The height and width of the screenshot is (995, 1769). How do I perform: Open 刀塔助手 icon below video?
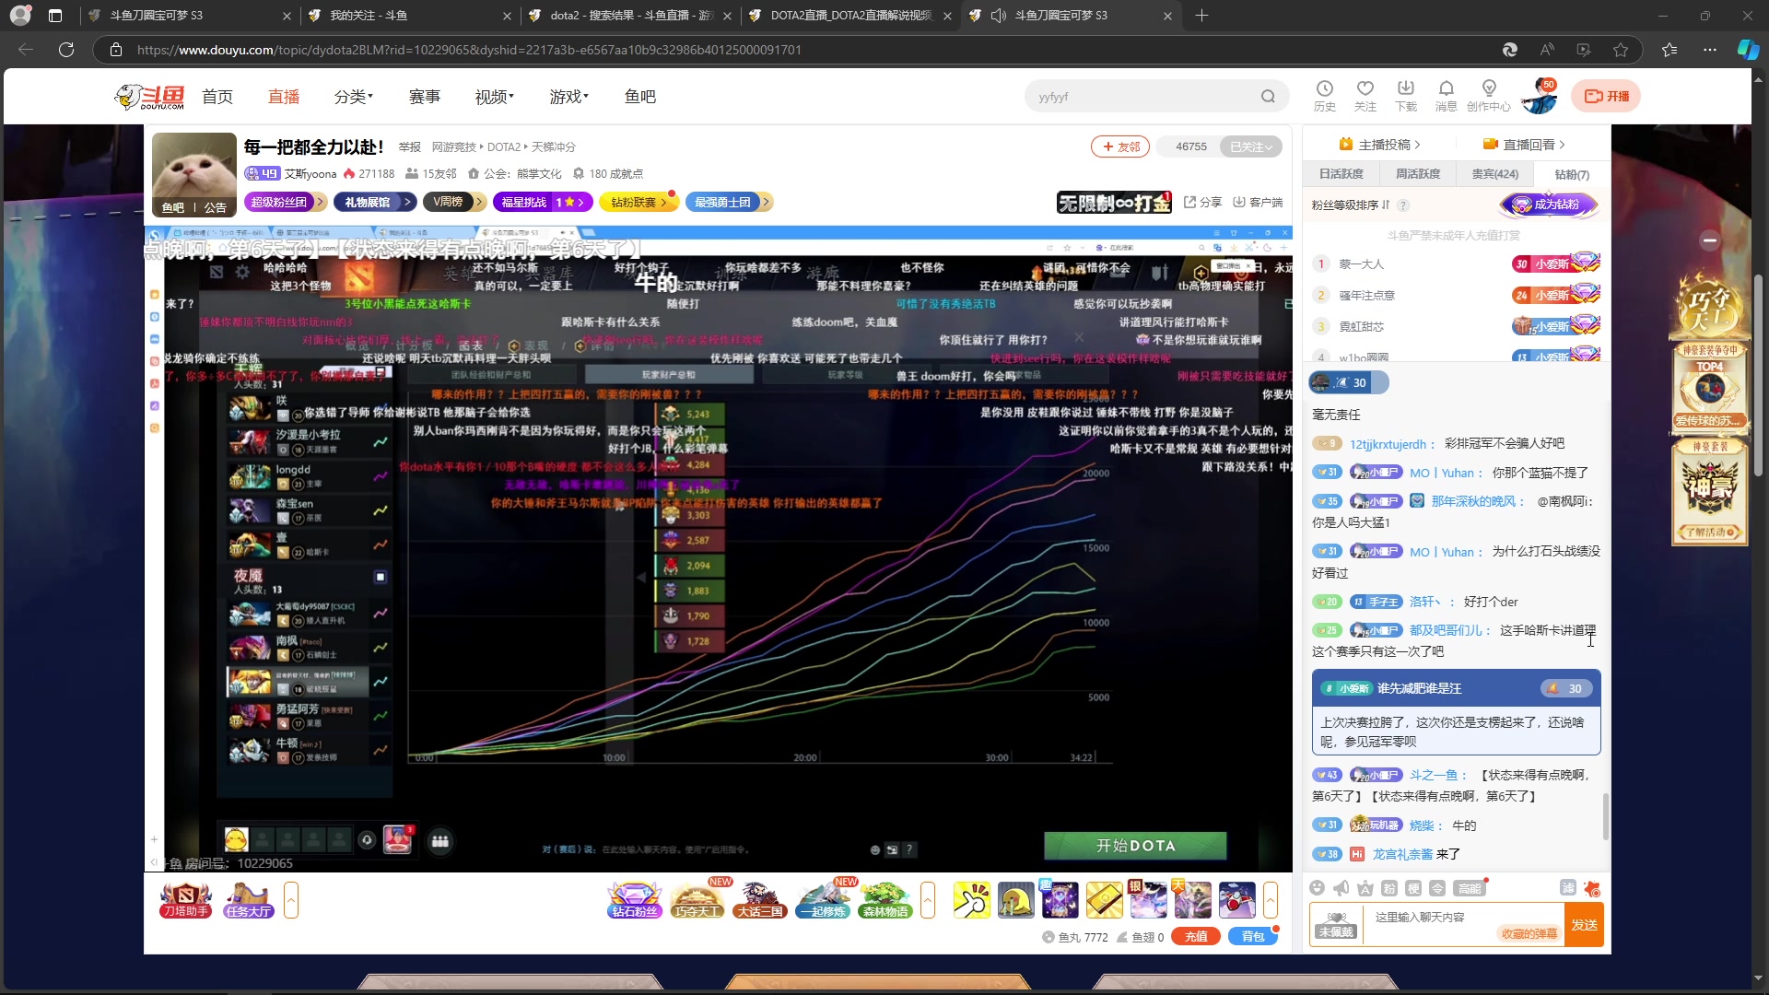tap(185, 900)
